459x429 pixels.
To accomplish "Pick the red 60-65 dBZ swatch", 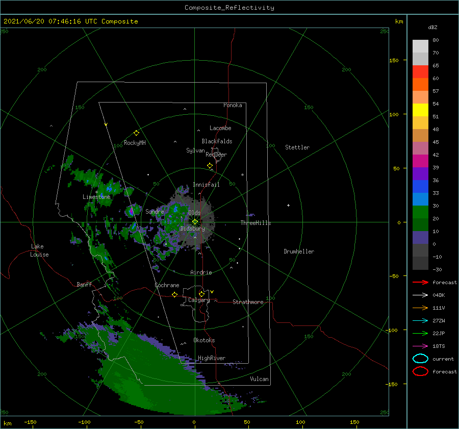I will pos(420,72).
